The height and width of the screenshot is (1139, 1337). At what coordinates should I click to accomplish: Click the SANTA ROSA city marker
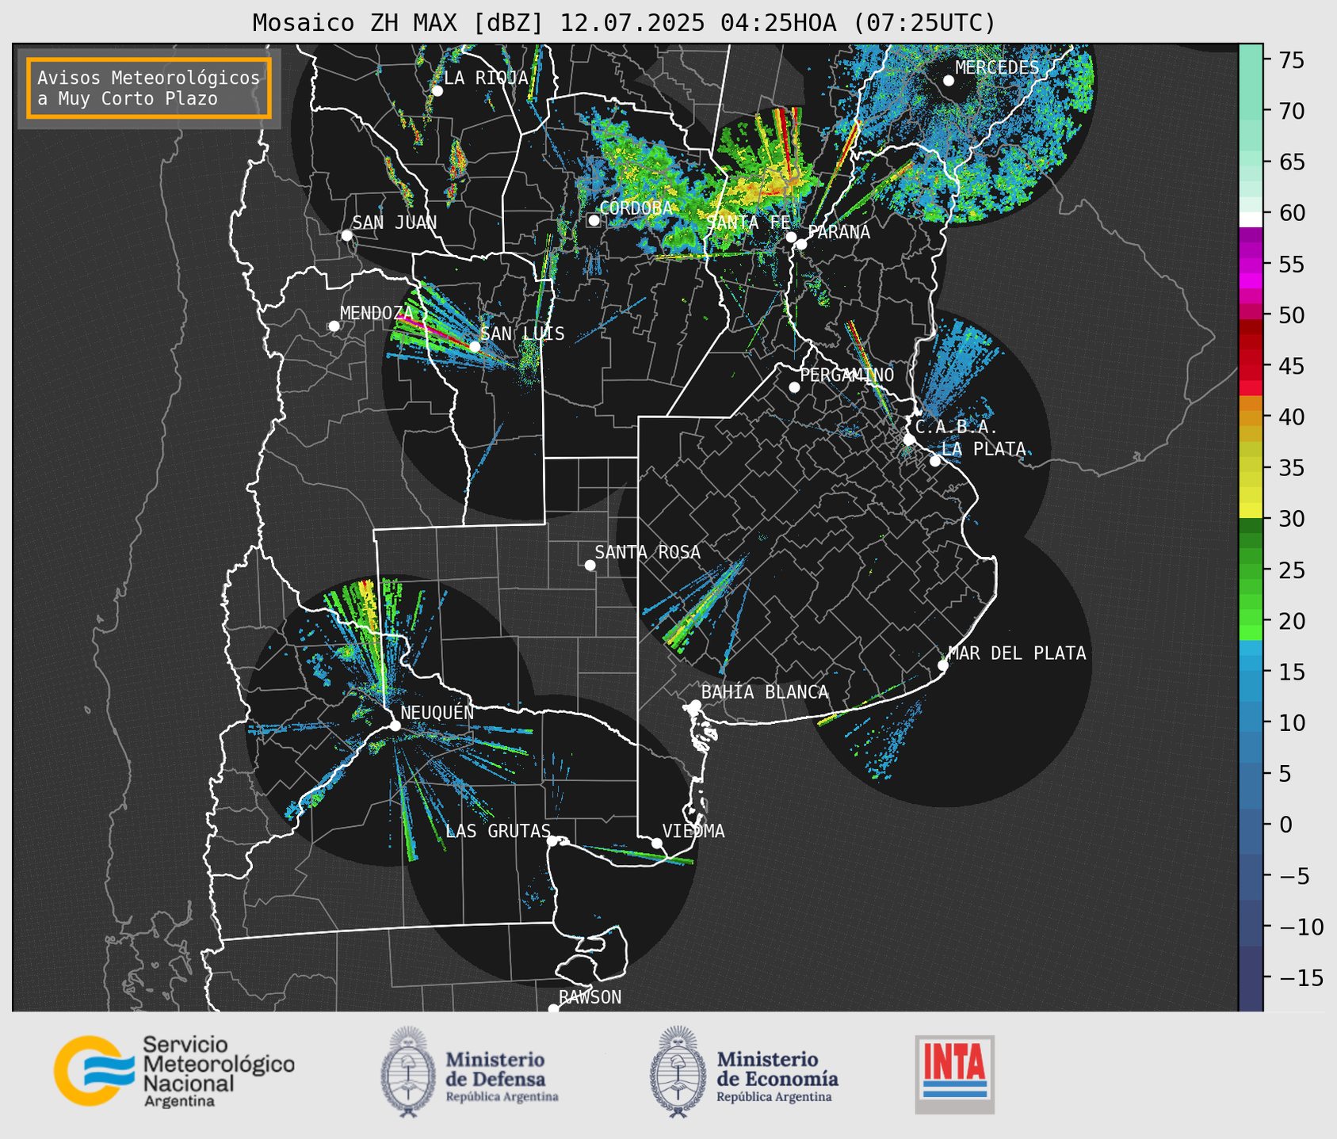[x=590, y=565]
